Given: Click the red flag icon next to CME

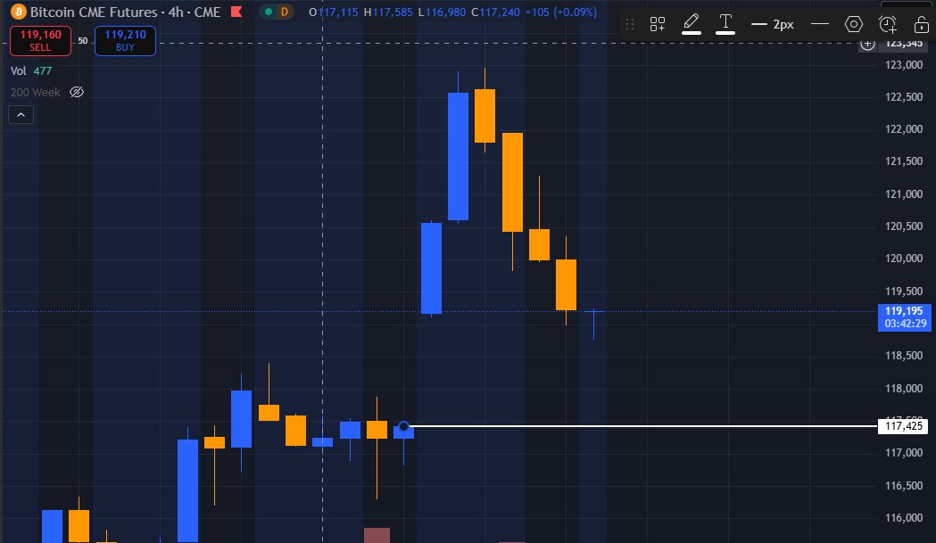Looking at the screenshot, I should [x=236, y=12].
